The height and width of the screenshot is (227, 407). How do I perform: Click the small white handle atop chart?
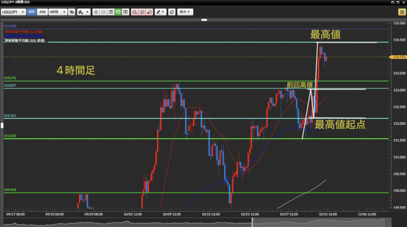click(204, 19)
